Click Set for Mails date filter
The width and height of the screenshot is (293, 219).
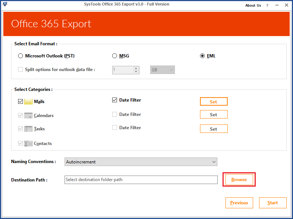coord(214,102)
